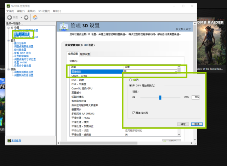Select 管理 3D 设置 in the task tree
This screenshot has width=227, height=166.
pos(22,34)
